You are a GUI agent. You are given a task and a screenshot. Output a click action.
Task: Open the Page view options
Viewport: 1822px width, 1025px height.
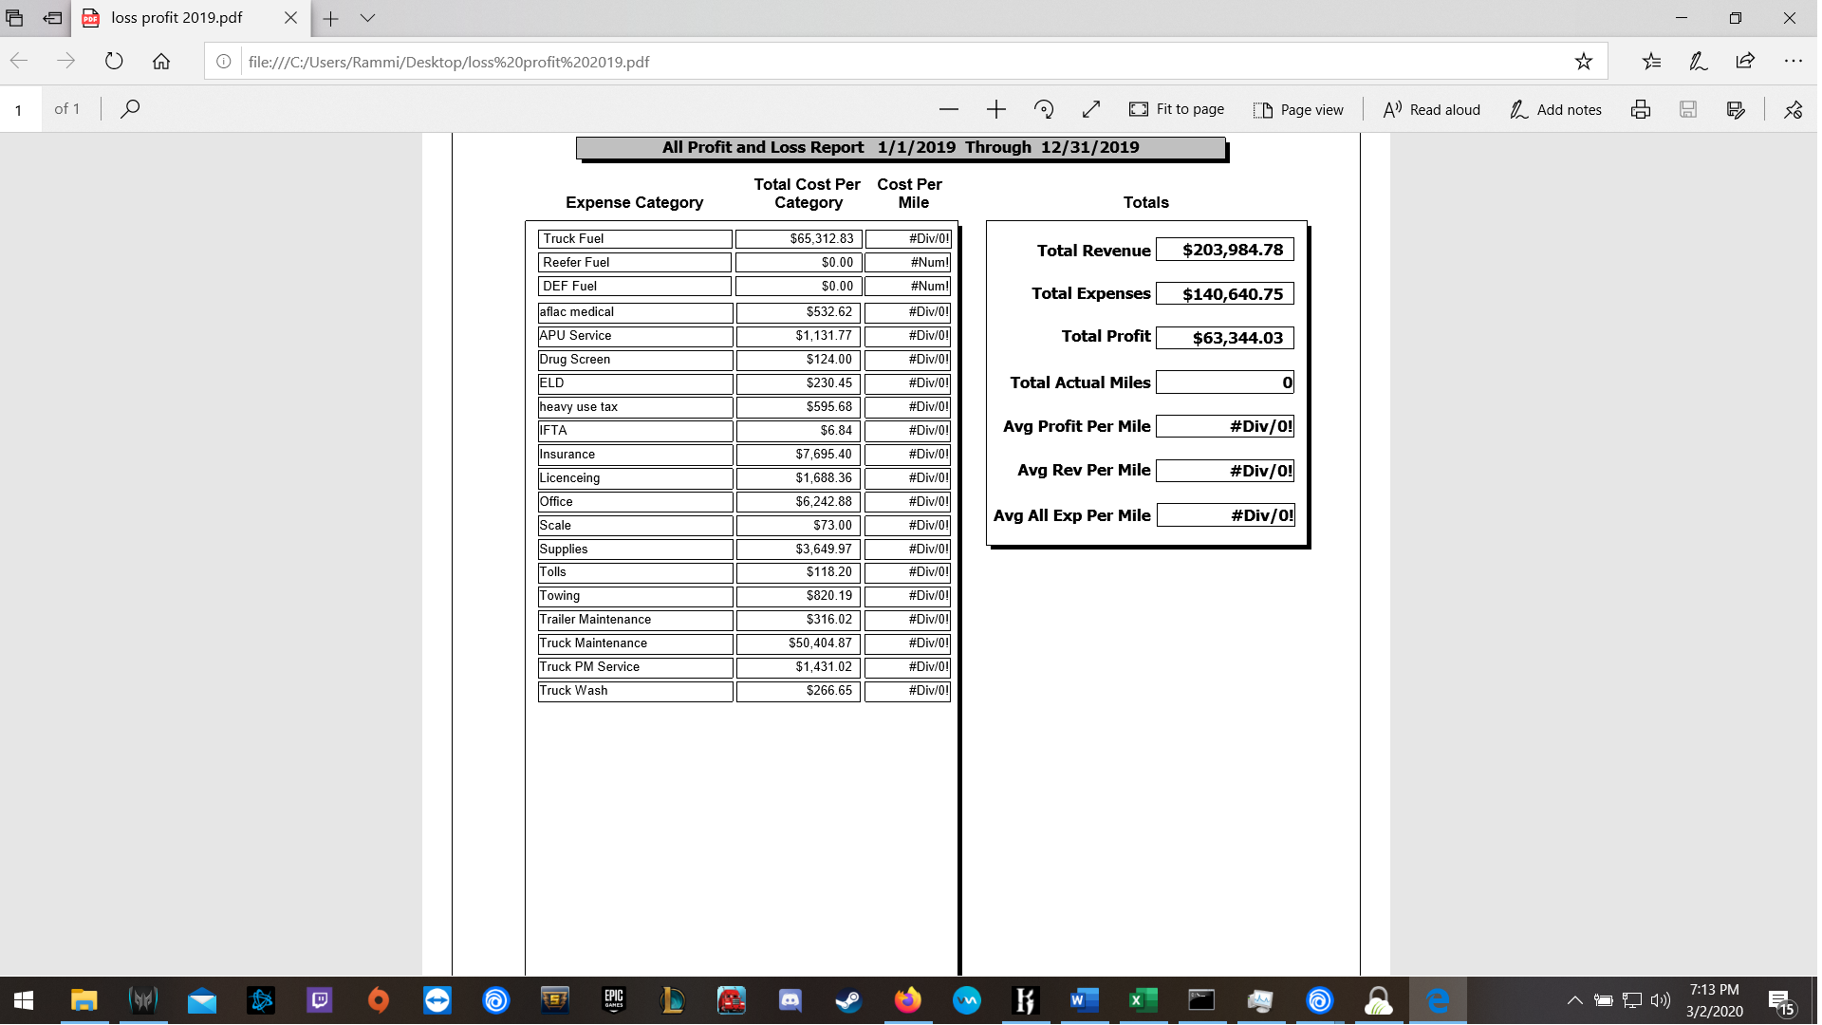tap(1298, 109)
